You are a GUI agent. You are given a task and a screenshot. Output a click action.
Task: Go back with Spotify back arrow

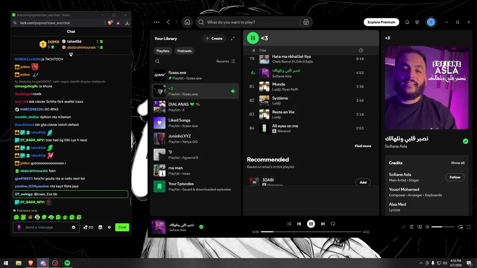pos(168,22)
